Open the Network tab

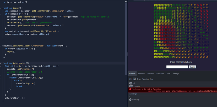tap(150, 74)
